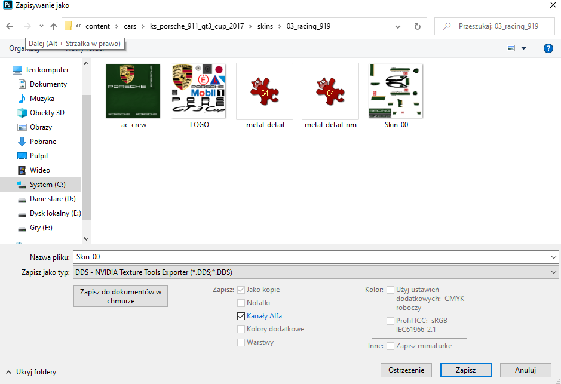This screenshot has height=384, width=561.
Task: Click the change view layout icon
Action: point(511,48)
